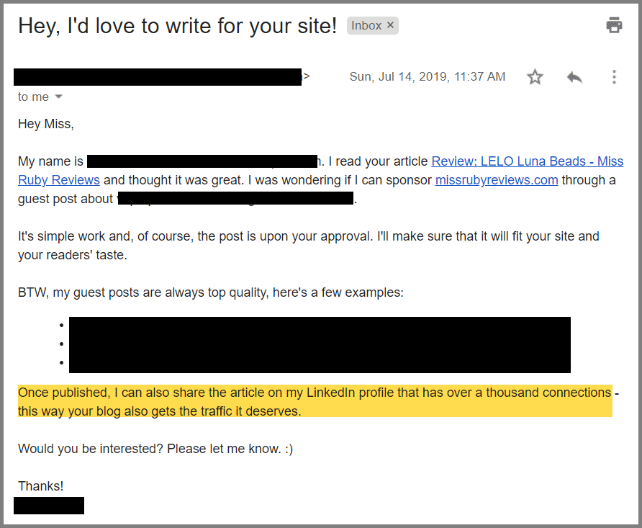The image size is (642, 528).
Task: Click the yellow highlighted LinkedIn sentence
Action: coord(315,401)
